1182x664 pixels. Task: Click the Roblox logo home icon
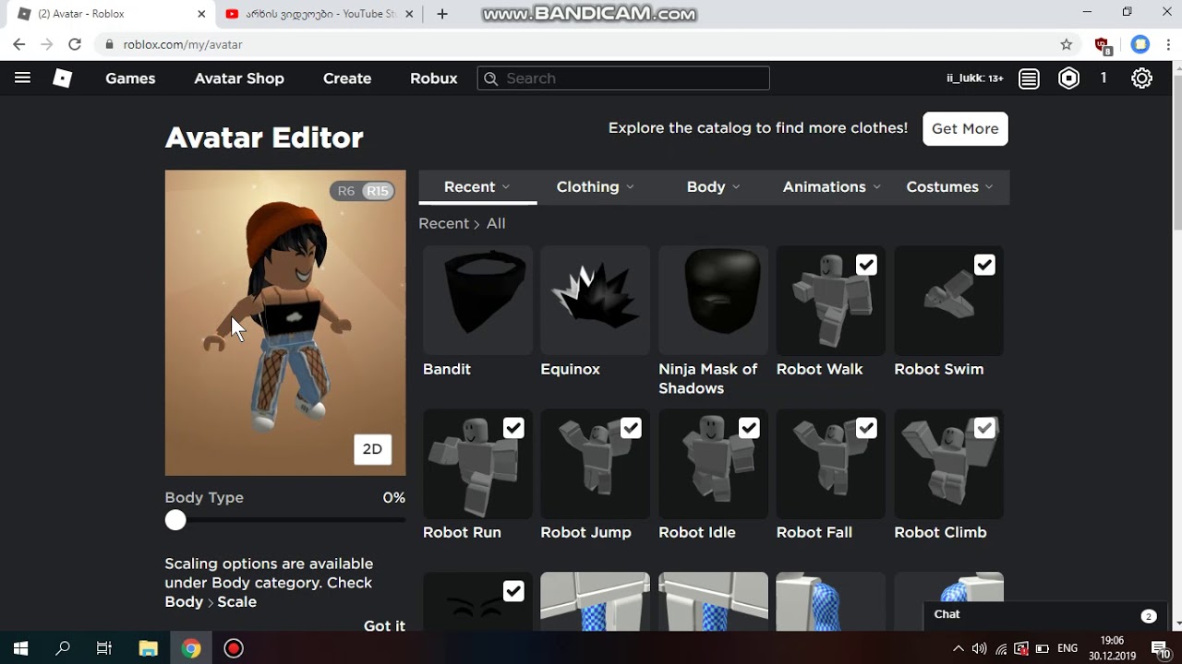point(62,78)
